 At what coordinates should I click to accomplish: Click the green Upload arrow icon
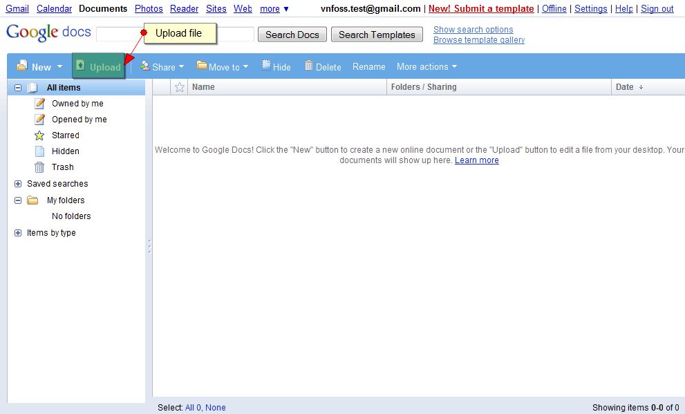[x=80, y=65]
